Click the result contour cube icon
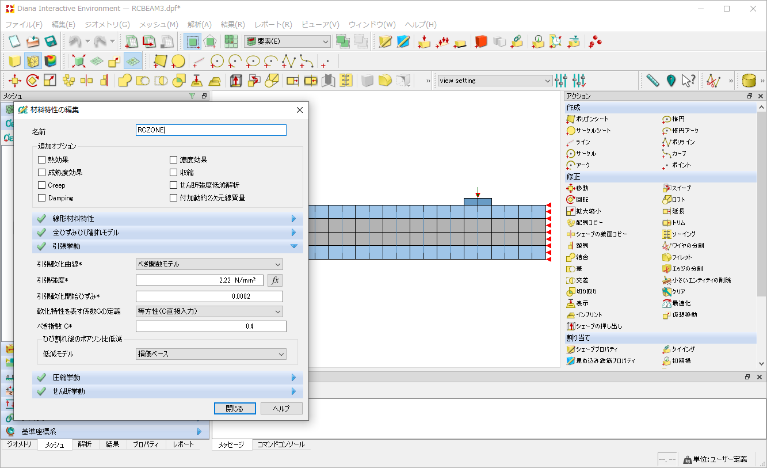The width and height of the screenshot is (767, 468). tap(51, 61)
